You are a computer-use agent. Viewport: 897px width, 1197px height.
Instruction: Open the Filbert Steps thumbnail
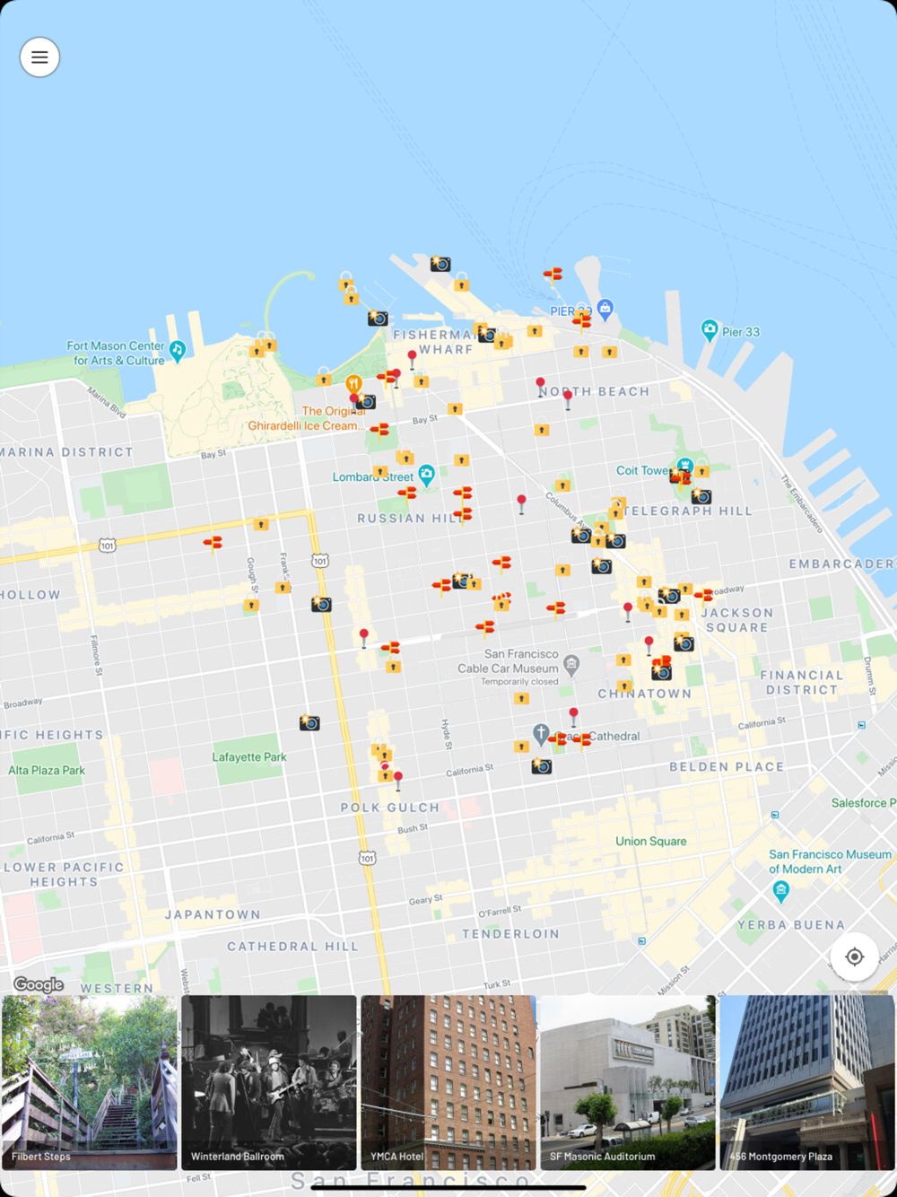click(90, 1082)
